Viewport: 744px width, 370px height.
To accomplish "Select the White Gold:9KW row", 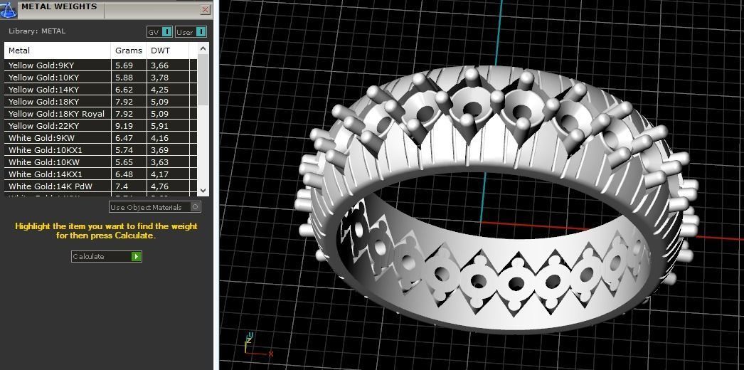I will point(100,138).
